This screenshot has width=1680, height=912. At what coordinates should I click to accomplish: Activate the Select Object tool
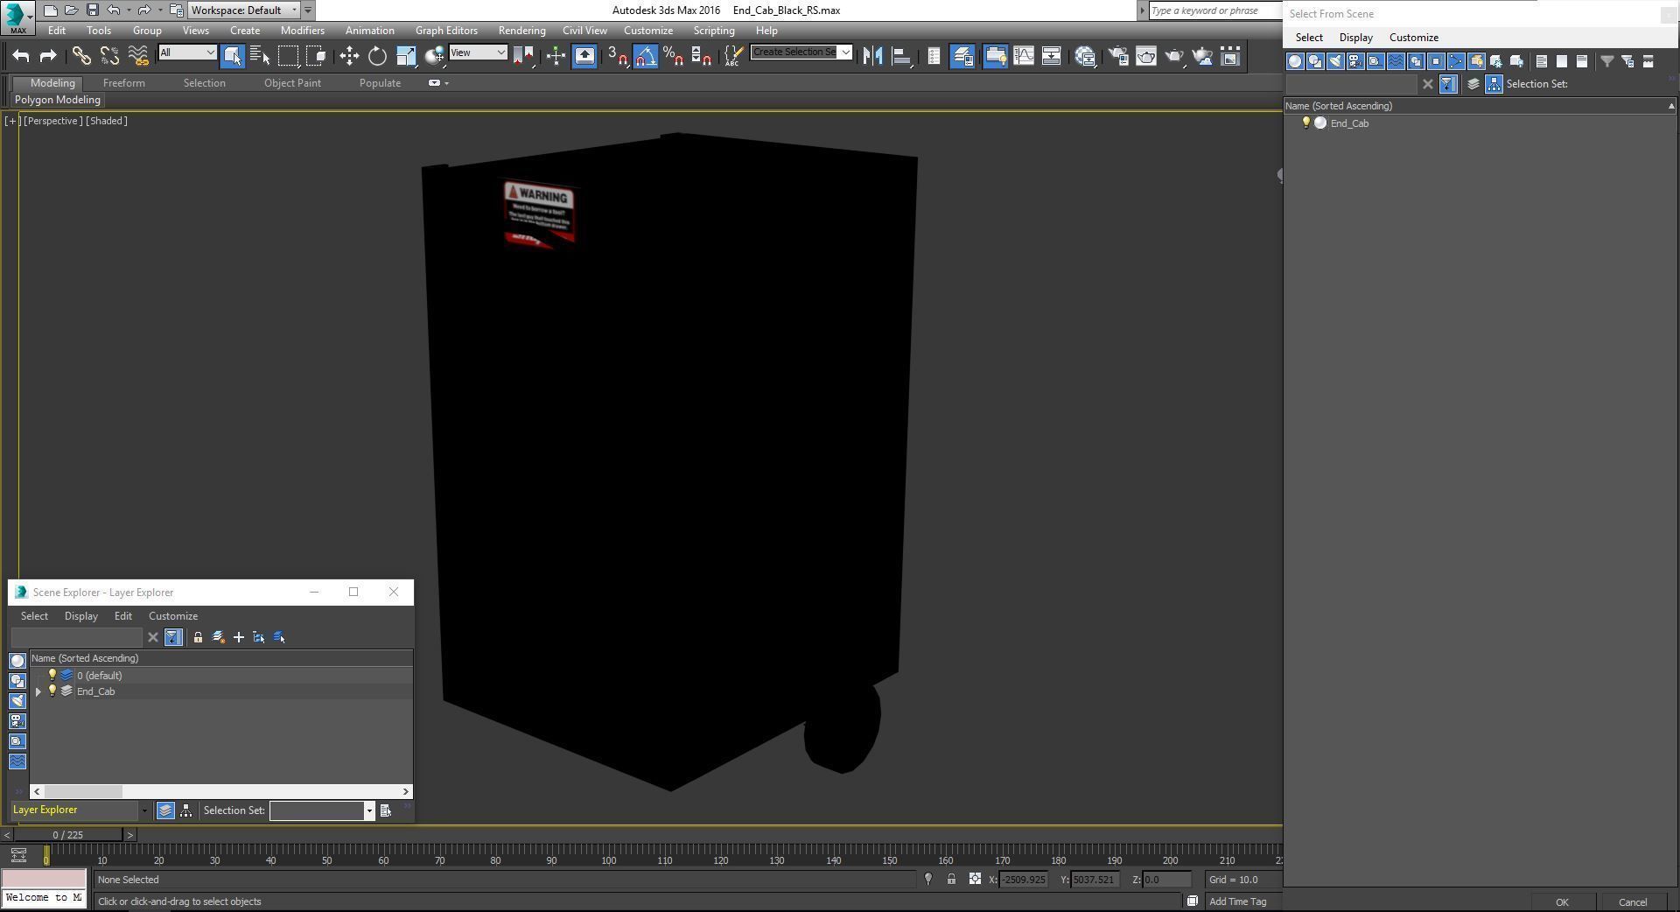point(232,56)
